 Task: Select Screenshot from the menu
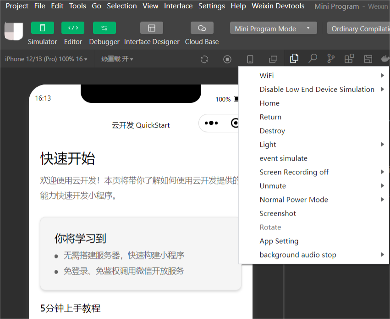(x=314, y=213)
